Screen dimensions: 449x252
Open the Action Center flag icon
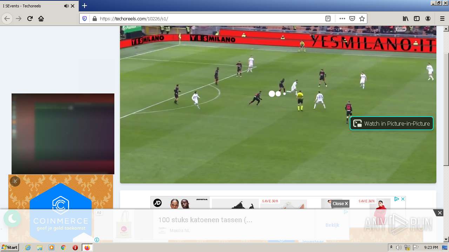pyautogui.click(x=416, y=247)
